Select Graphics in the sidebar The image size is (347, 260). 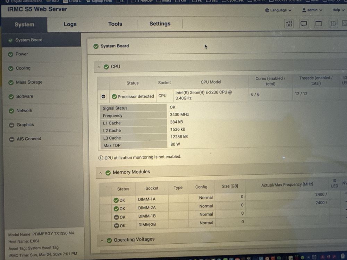(43, 125)
